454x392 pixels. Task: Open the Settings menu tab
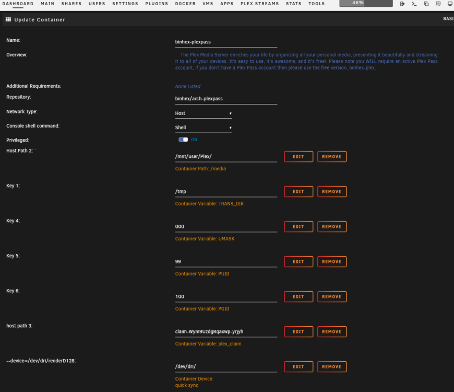125,4
